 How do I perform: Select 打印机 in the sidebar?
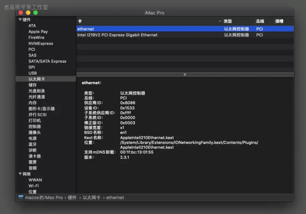[35, 120]
